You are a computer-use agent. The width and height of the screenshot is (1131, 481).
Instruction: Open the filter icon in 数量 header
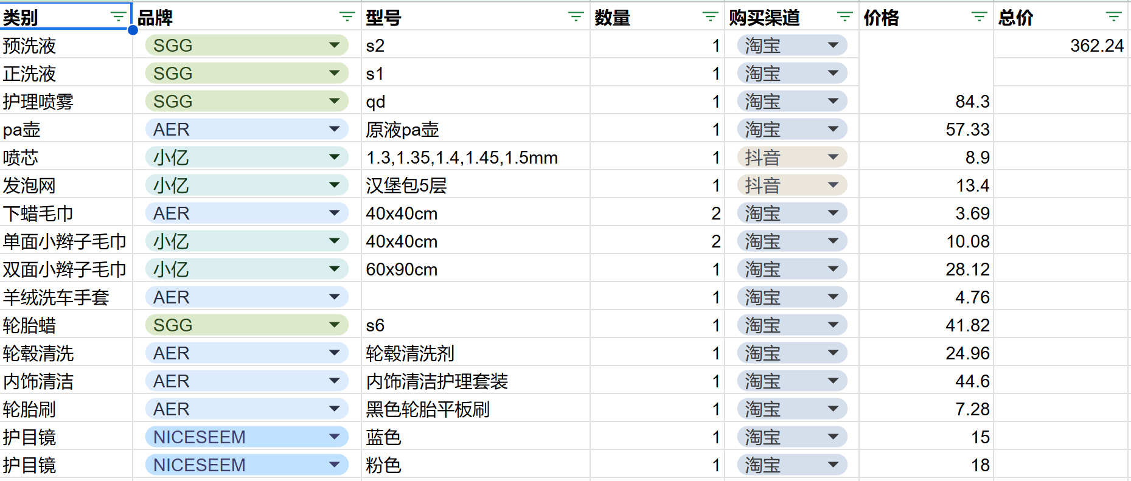pos(710,17)
